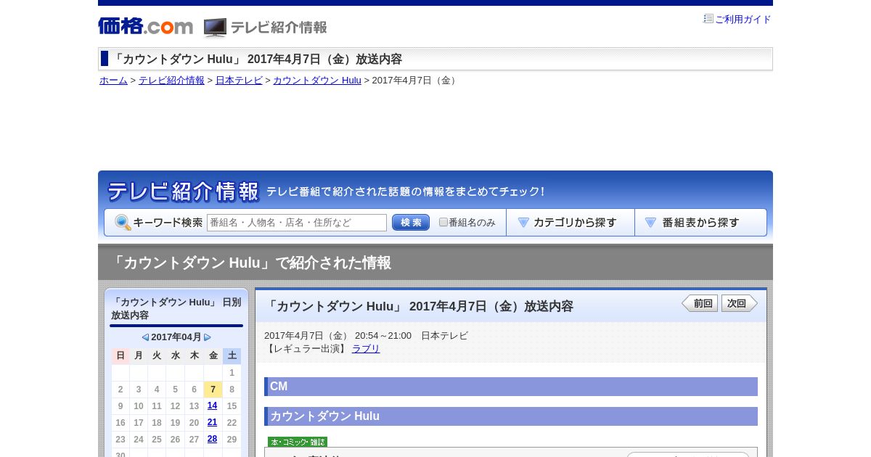This screenshot has height=457, width=871.
Task: Go to ホーム in the breadcrumb
Action: tap(113, 81)
